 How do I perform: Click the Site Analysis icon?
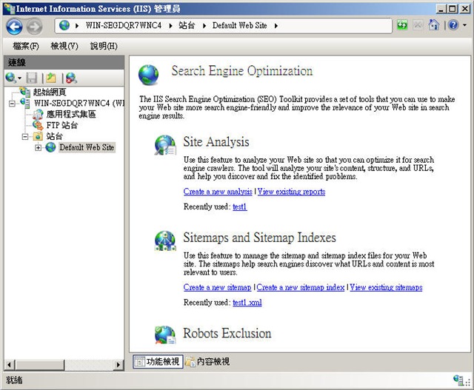165,145
